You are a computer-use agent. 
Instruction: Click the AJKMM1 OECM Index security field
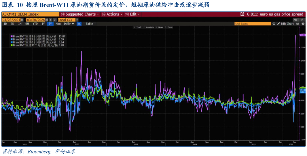pos(30,14)
